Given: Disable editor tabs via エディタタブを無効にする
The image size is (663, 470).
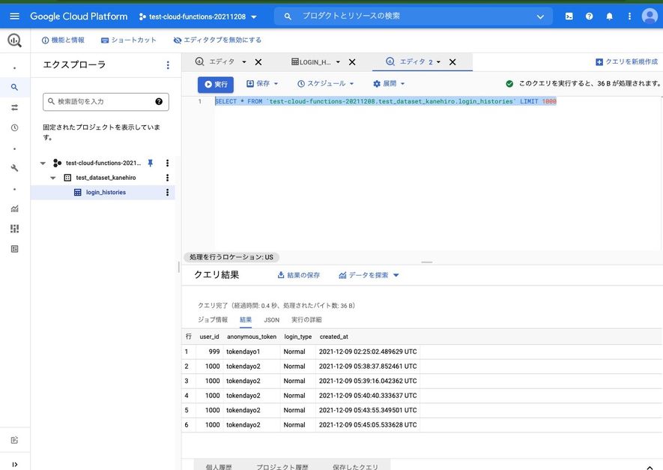Looking at the screenshot, I should pyautogui.click(x=217, y=40).
